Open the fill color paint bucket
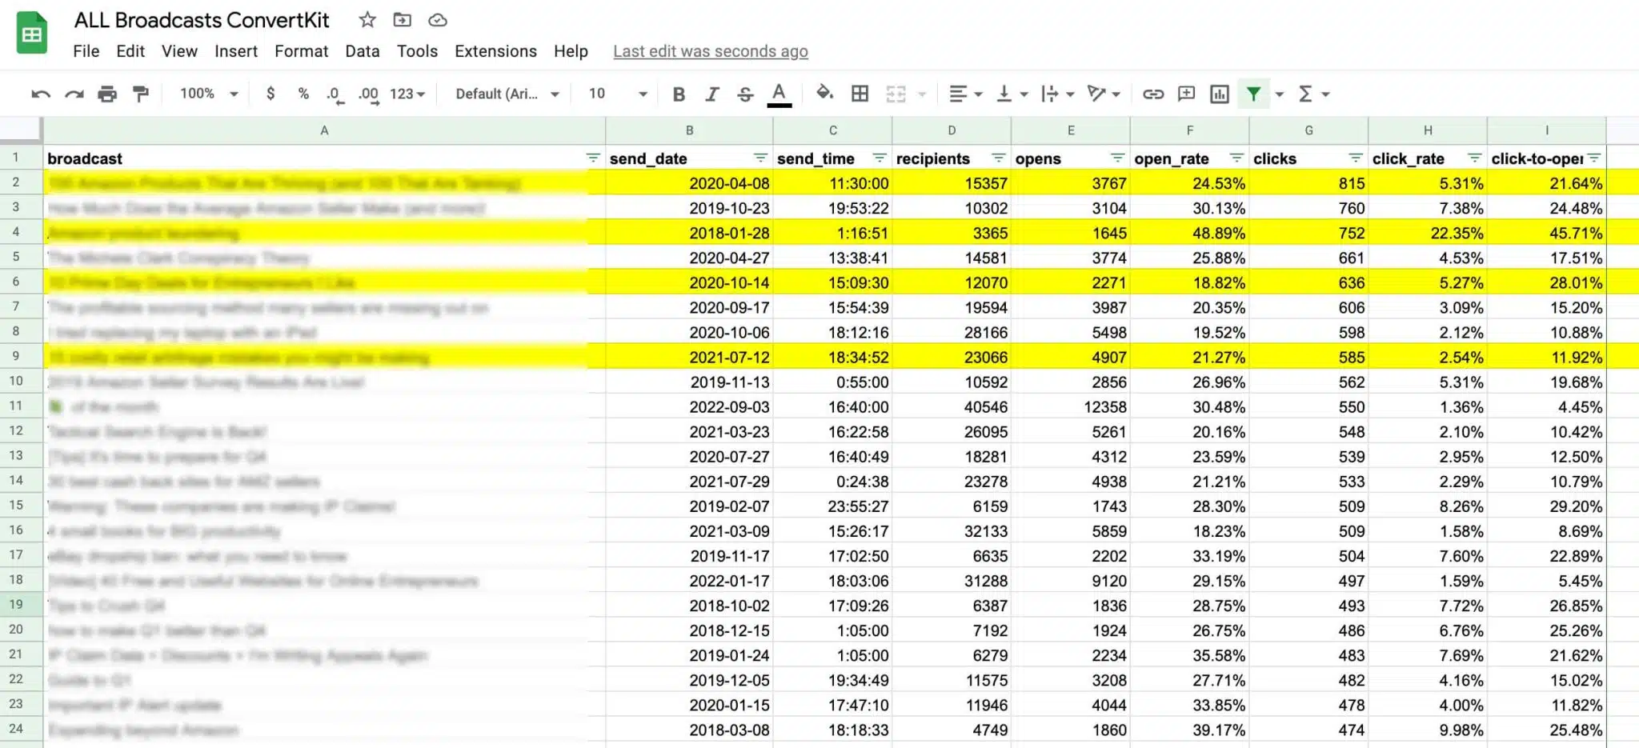The image size is (1639, 748). [824, 94]
